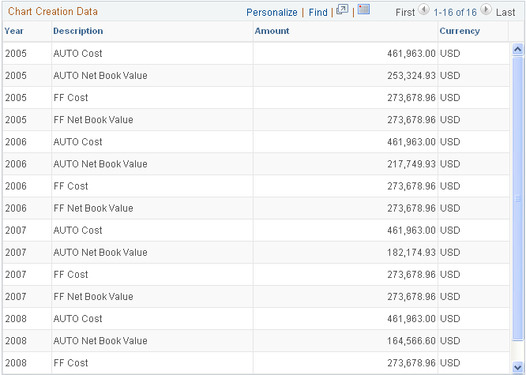Open Find link in grid header
Image resolution: width=526 pixels, height=375 pixels.
click(x=318, y=13)
